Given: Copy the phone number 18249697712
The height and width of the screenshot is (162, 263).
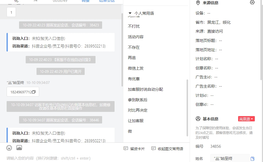Looking at the screenshot, I should pos(34,92).
